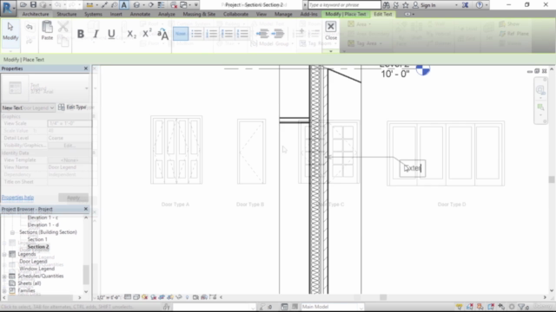Click the Close edit text button
This screenshot has width=556, height=312.
331,30
